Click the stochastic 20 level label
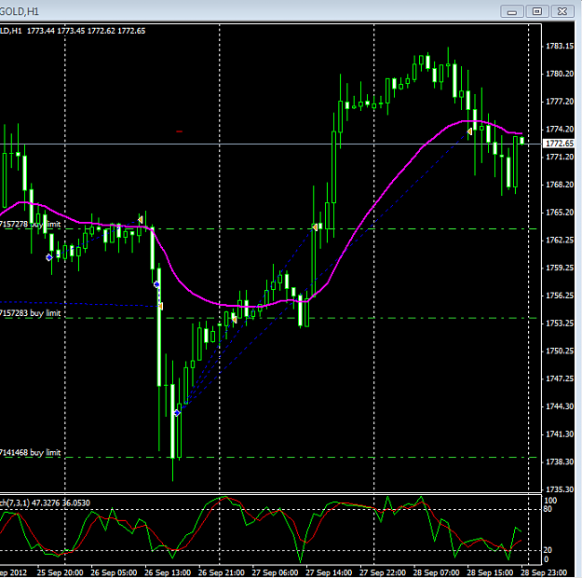 click(x=548, y=550)
